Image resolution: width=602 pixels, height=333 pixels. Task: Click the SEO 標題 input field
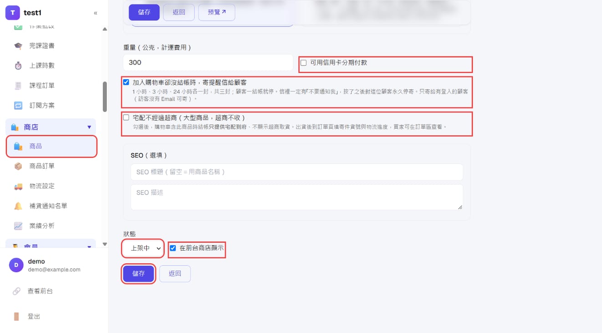pos(297,172)
